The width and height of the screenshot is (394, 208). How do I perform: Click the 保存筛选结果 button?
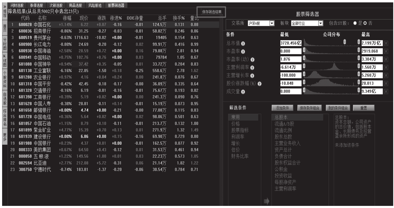coord(212,12)
